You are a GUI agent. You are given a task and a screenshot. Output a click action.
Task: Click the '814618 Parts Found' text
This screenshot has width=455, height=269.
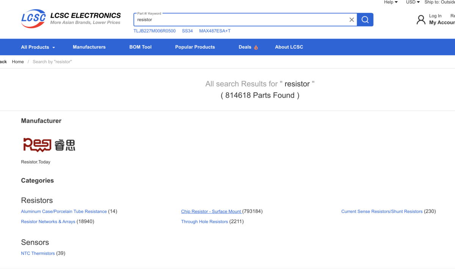coord(260,95)
